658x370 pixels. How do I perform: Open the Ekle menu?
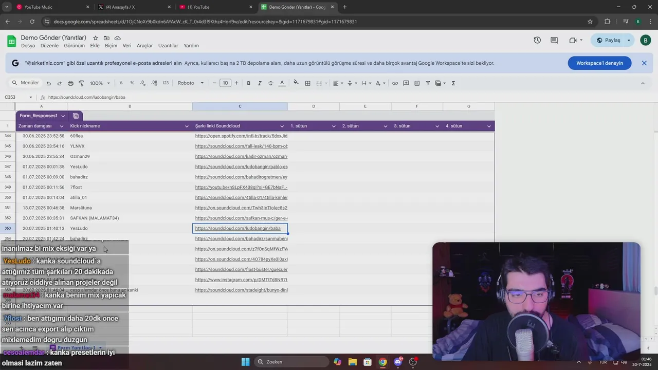[x=95, y=46]
